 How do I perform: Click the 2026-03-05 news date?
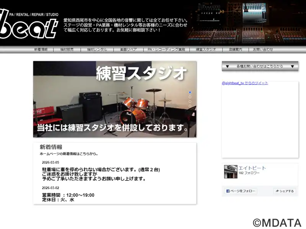coord(50,163)
